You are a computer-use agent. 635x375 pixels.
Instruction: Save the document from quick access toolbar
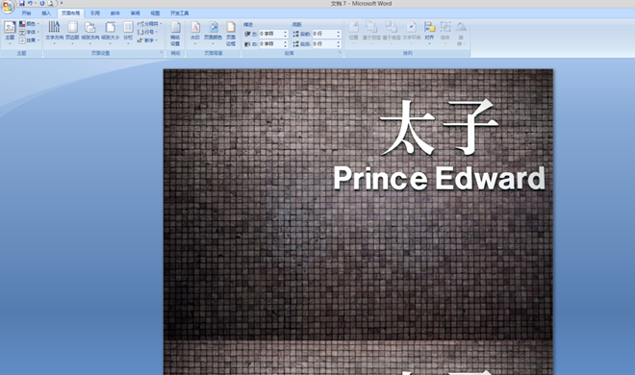pos(22,3)
